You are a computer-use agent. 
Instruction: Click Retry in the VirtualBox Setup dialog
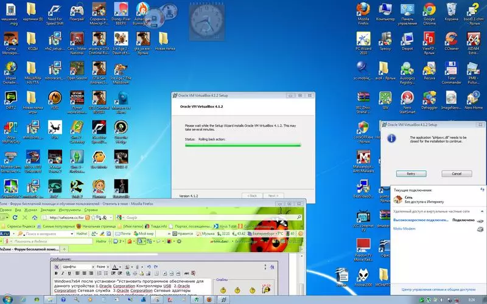tap(411, 174)
